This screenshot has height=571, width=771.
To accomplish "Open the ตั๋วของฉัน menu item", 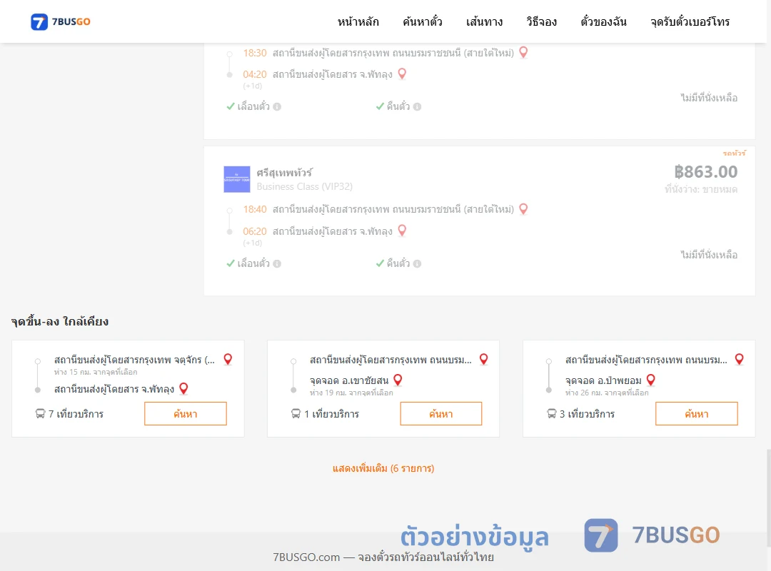I will click(x=603, y=21).
